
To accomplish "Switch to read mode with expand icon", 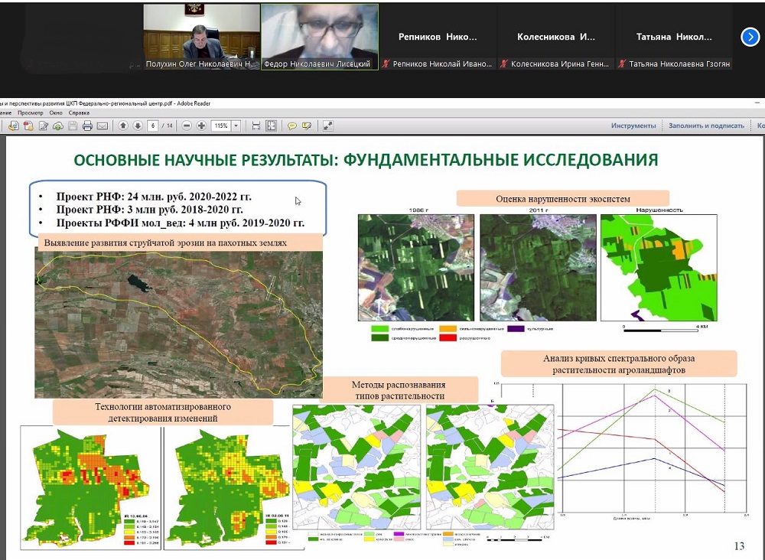I will click(327, 125).
